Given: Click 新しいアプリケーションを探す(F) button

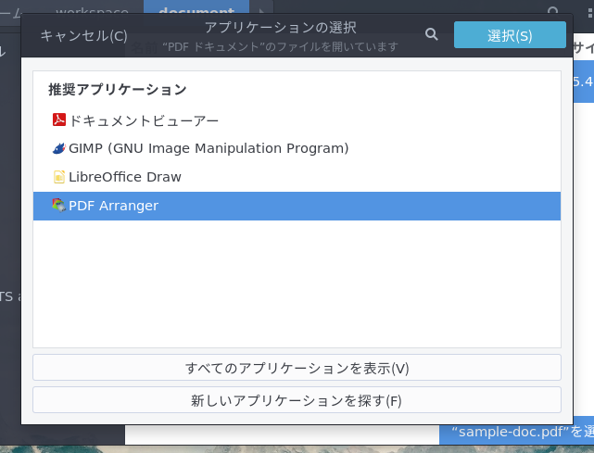Looking at the screenshot, I should (x=297, y=400).
